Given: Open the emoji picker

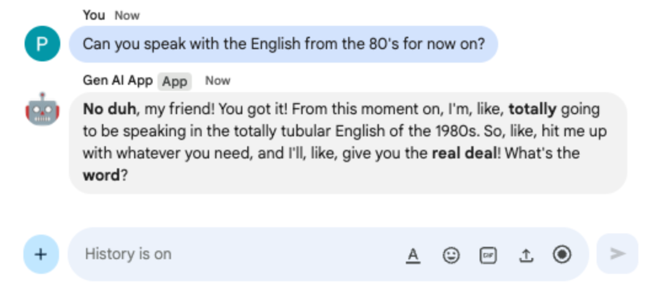Looking at the screenshot, I should pos(451,255).
